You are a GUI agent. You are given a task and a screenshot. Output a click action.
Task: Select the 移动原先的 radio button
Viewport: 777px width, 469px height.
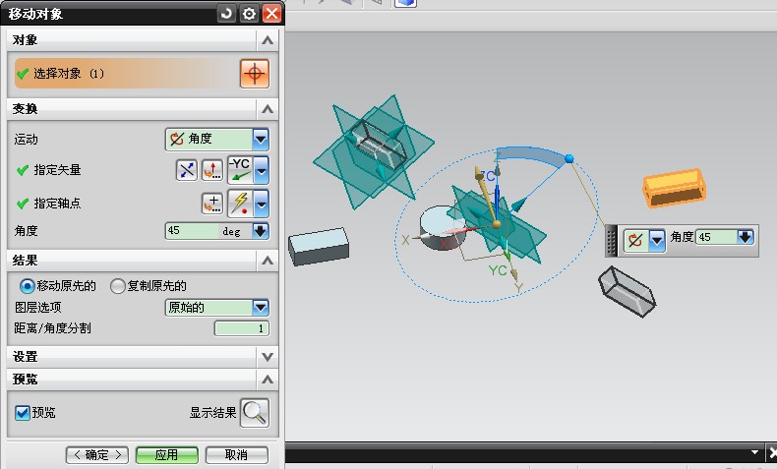28,286
